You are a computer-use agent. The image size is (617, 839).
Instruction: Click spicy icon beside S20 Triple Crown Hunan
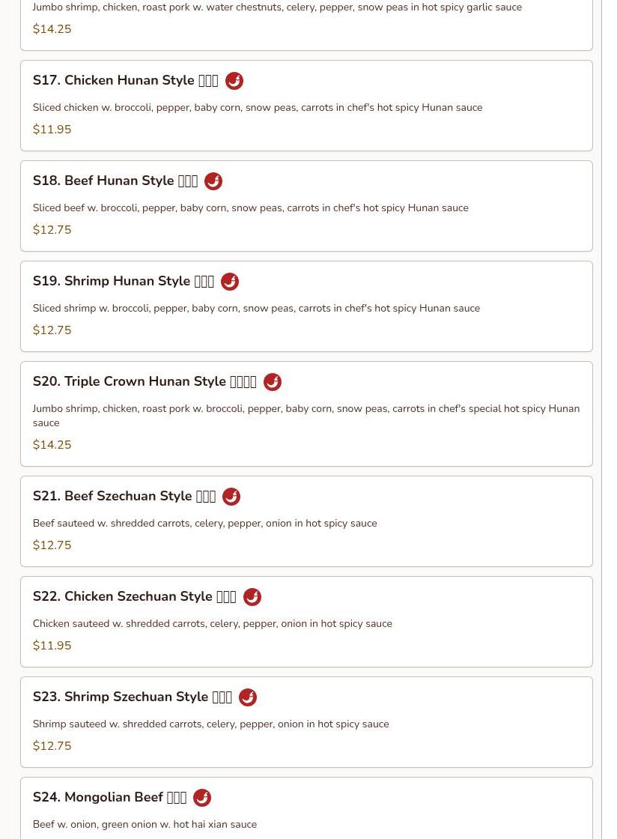pyautogui.click(x=273, y=382)
